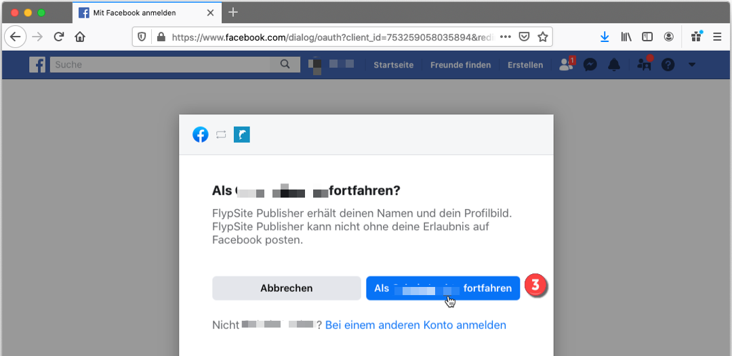Screen dimensions: 732x356
Task: Open Facebook groups shortcut icon
Action: click(x=645, y=64)
